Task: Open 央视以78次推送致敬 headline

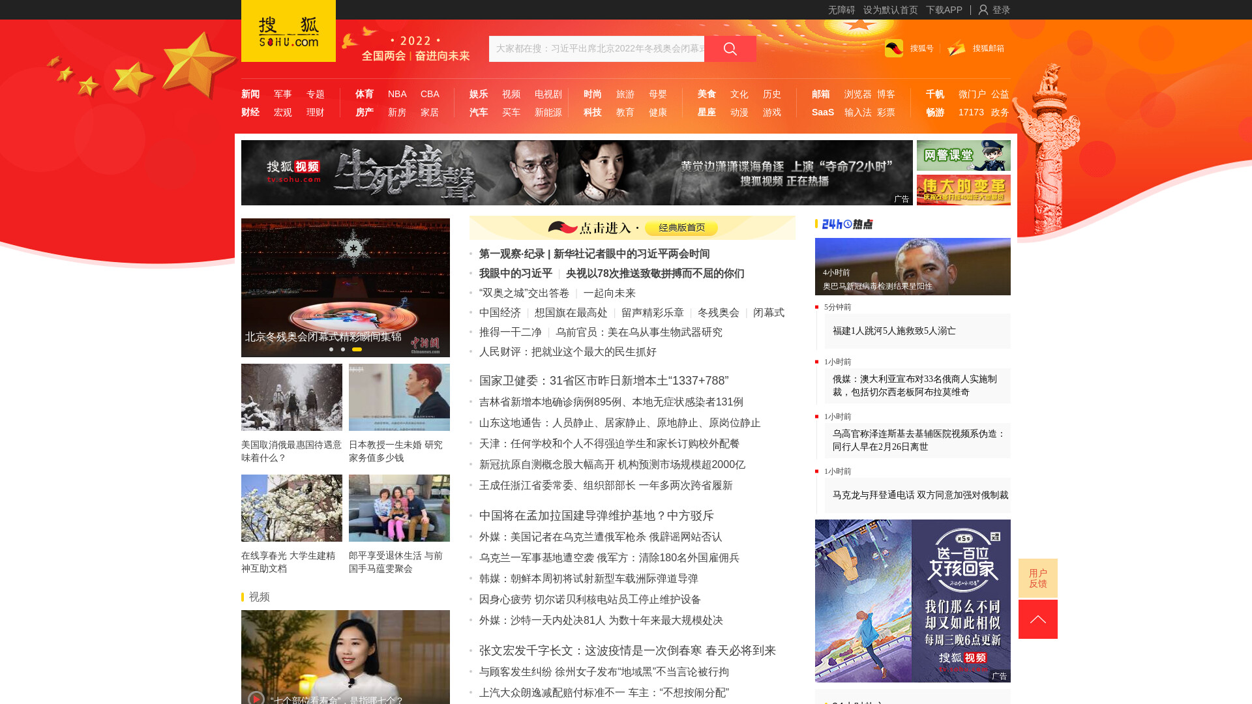Action: [x=655, y=274]
